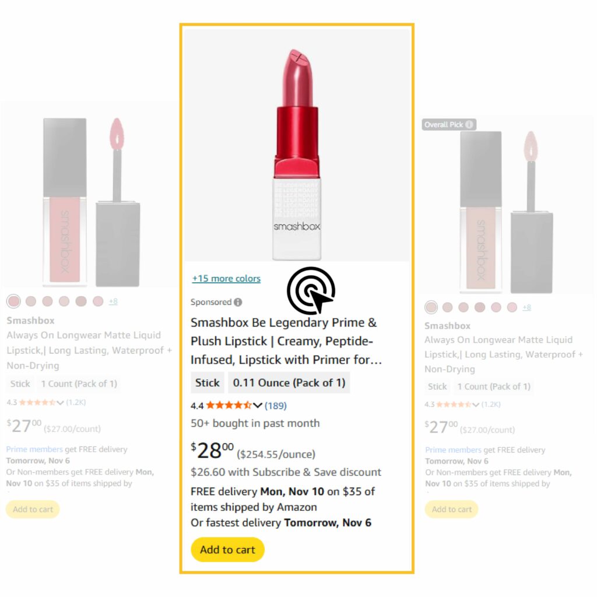Open the Be Legendary Prime & Plush title

[x=286, y=341]
